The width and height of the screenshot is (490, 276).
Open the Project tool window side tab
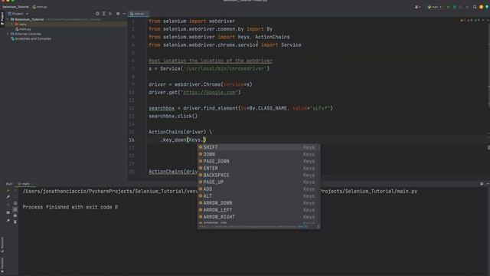[x=2, y=19]
